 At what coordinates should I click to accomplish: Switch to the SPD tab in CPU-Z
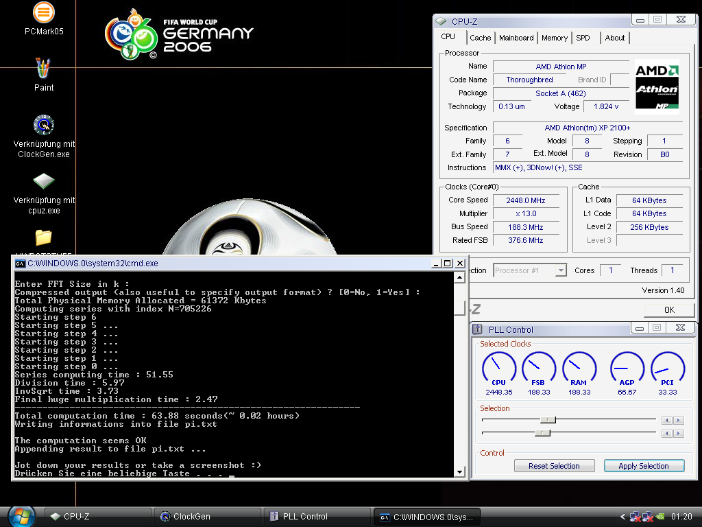[x=583, y=38]
